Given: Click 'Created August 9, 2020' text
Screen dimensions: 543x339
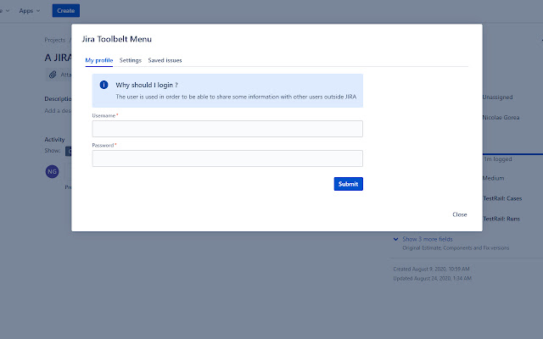Looking at the screenshot, I should 431,269.
